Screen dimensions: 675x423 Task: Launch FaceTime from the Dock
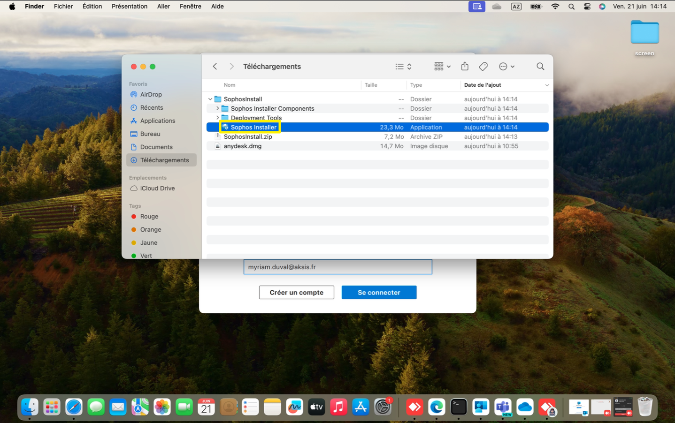184,407
